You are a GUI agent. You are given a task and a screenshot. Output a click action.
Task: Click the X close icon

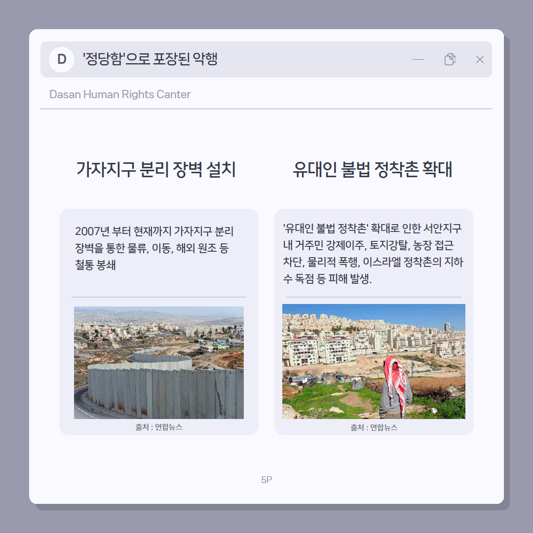480,60
